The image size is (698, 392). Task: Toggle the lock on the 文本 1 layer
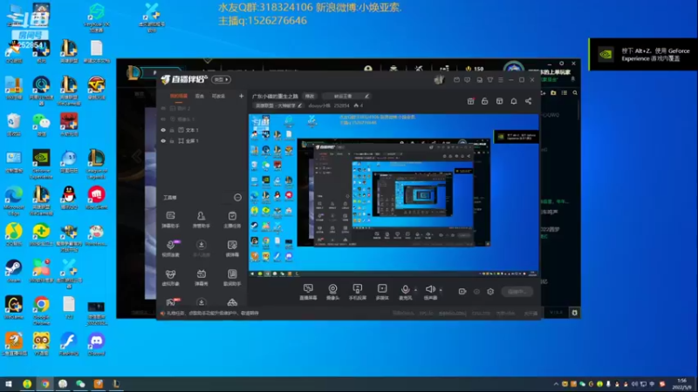pyautogui.click(x=172, y=130)
